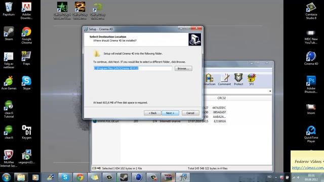
Task: Cancel the Cinema 4D setup
Action: [x=190, y=113]
